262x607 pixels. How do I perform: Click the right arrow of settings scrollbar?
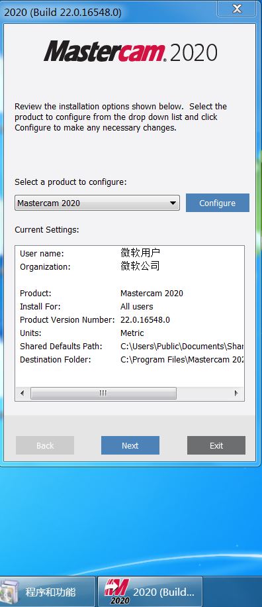click(236, 394)
